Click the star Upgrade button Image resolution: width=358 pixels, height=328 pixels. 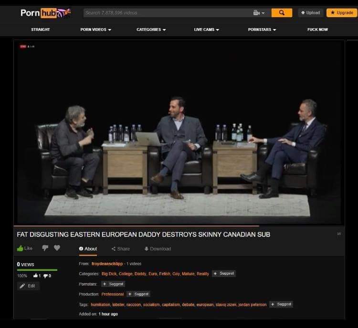pyautogui.click(x=342, y=13)
